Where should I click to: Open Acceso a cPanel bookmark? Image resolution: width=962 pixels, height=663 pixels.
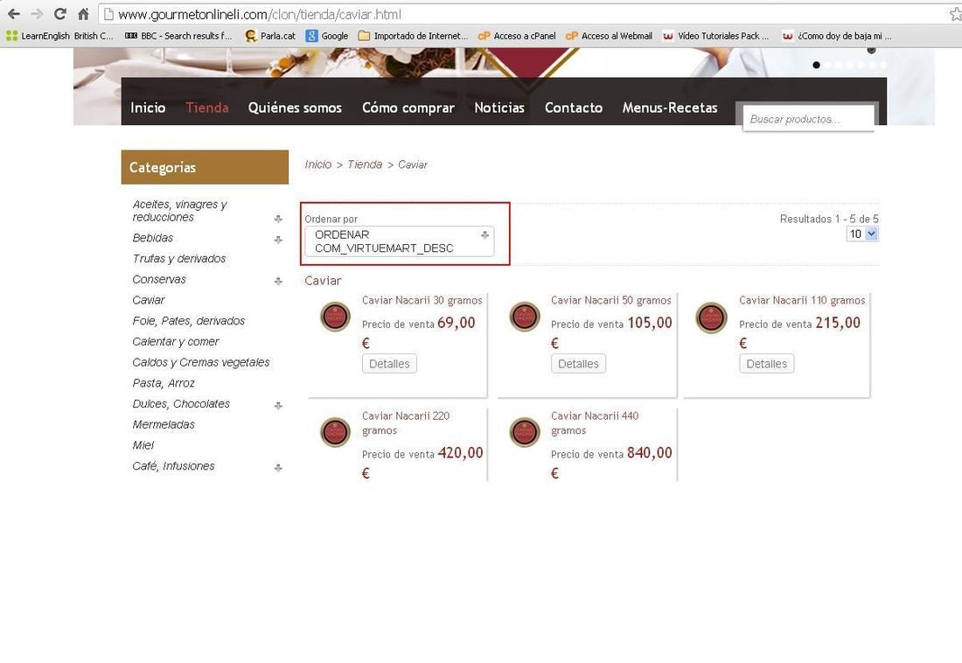pyautogui.click(x=517, y=36)
